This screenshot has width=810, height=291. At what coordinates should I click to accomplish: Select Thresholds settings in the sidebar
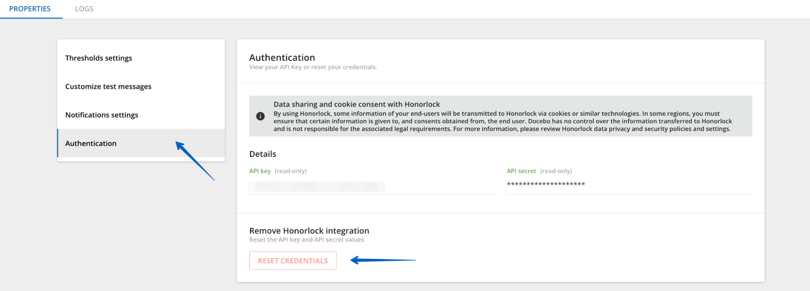tap(141, 58)
